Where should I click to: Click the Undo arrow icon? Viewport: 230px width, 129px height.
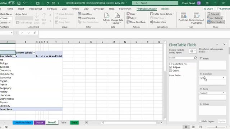click(x=24, y=3)
